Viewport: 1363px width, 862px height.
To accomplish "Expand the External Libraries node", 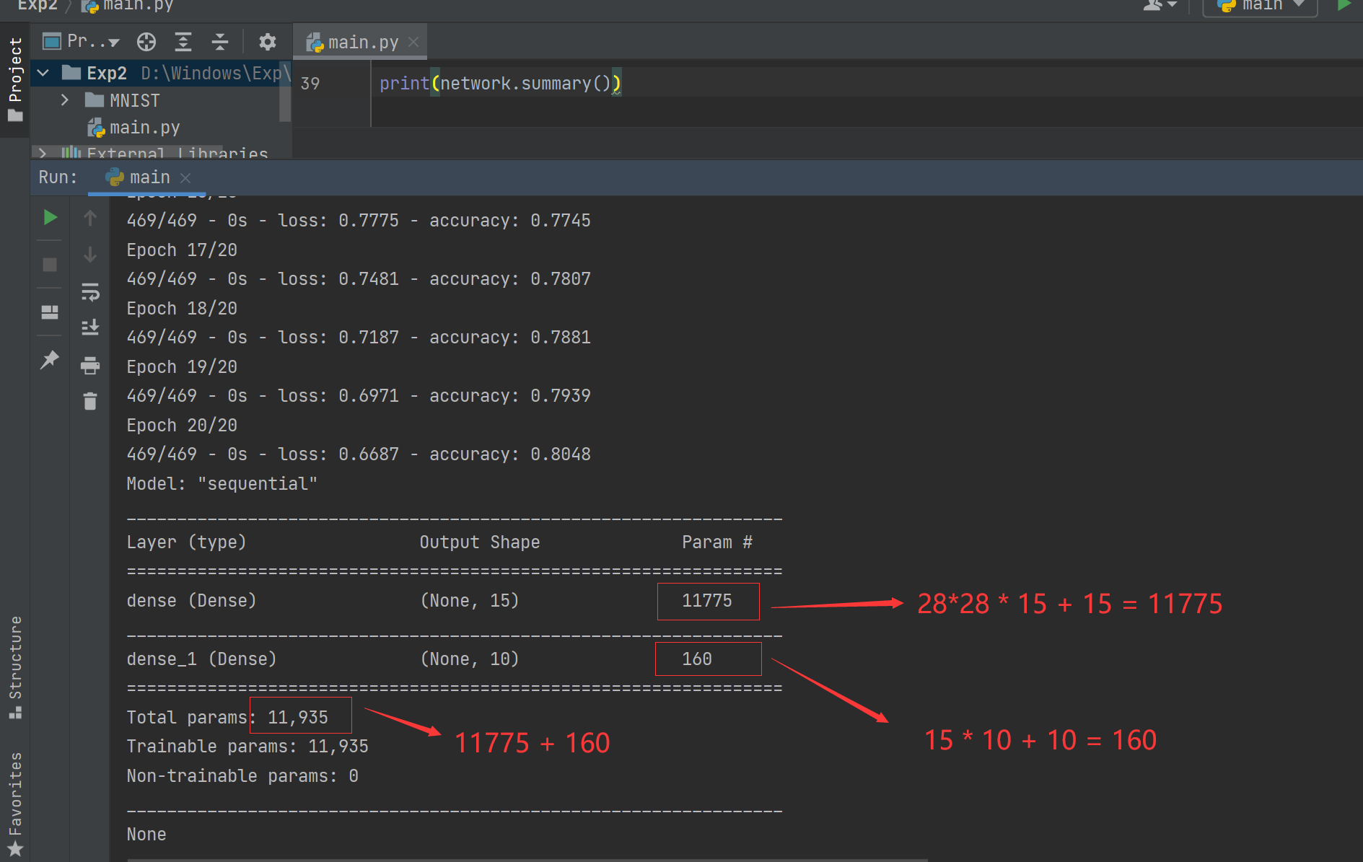I will pyautogui.click(x=43, y=153).
